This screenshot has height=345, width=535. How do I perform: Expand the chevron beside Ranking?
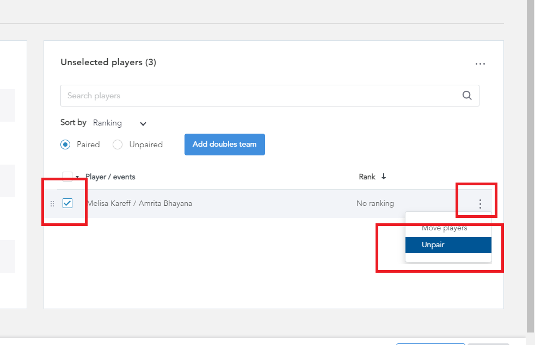143,124
